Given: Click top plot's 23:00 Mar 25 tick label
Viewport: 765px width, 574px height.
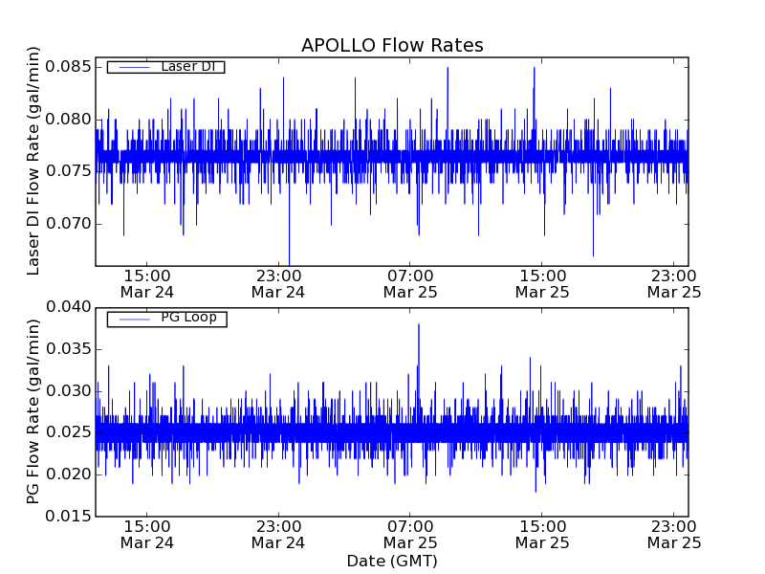Looking at the screenshot, I should coord(674,284).
